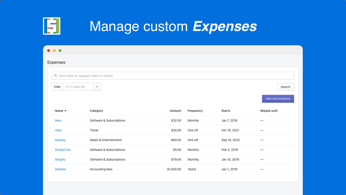Click the app logo in the header
This screenshot has height=195, width=346.
click(x=51, y=26)
